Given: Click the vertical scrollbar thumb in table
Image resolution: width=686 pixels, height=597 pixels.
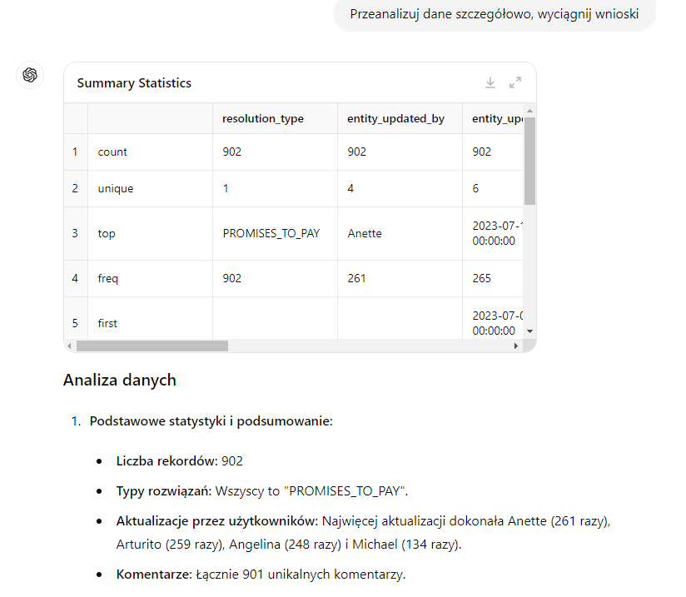Looking at the screenshot, I should tap(530, 158).
